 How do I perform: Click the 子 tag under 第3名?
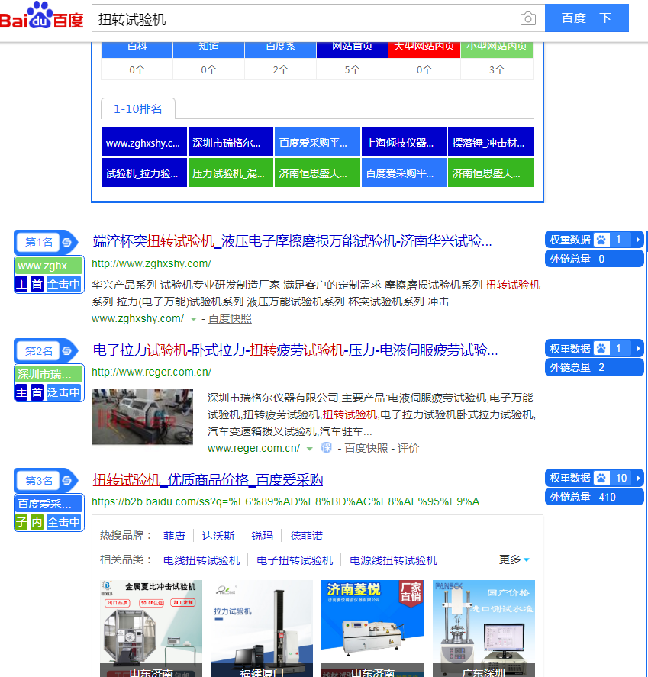pos(21,522)
